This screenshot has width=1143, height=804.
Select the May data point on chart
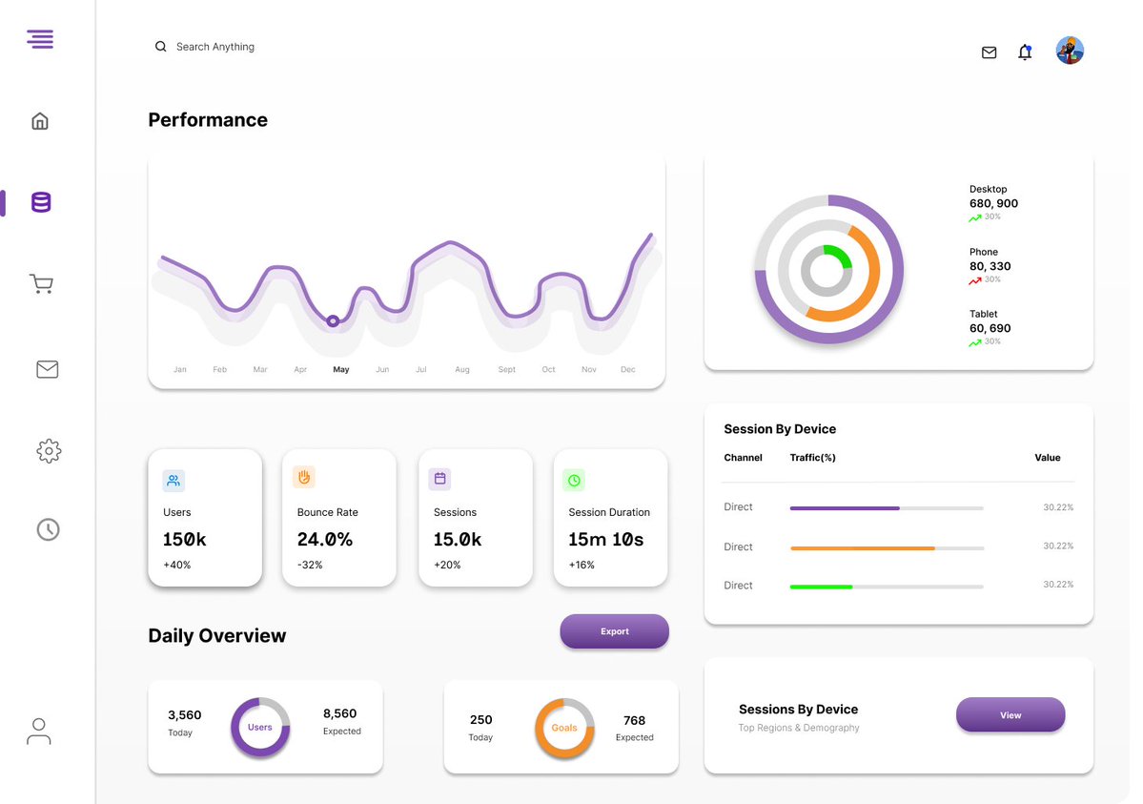click(333, 321)
